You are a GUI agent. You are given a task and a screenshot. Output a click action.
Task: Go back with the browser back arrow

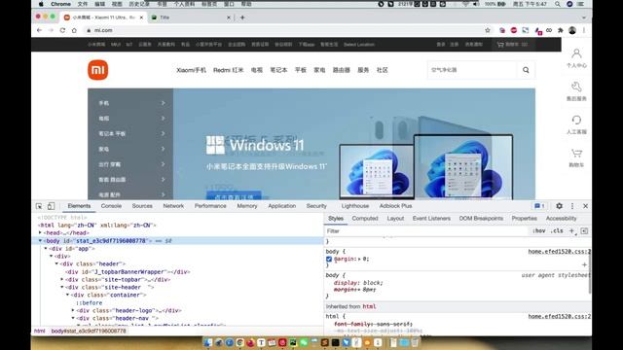[x=39, y=30]
